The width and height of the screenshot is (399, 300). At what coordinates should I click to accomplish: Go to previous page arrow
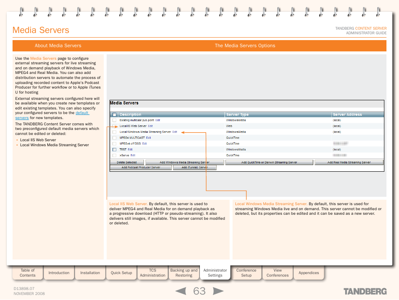pyautogui.click(x=181, y=291)
